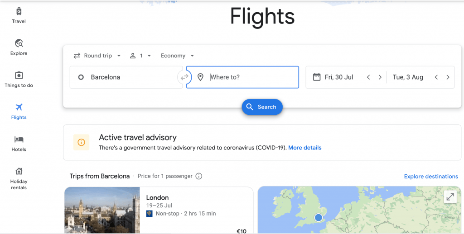Go to the Explore page
Screen dimensions: 464x234
point(19,47)
